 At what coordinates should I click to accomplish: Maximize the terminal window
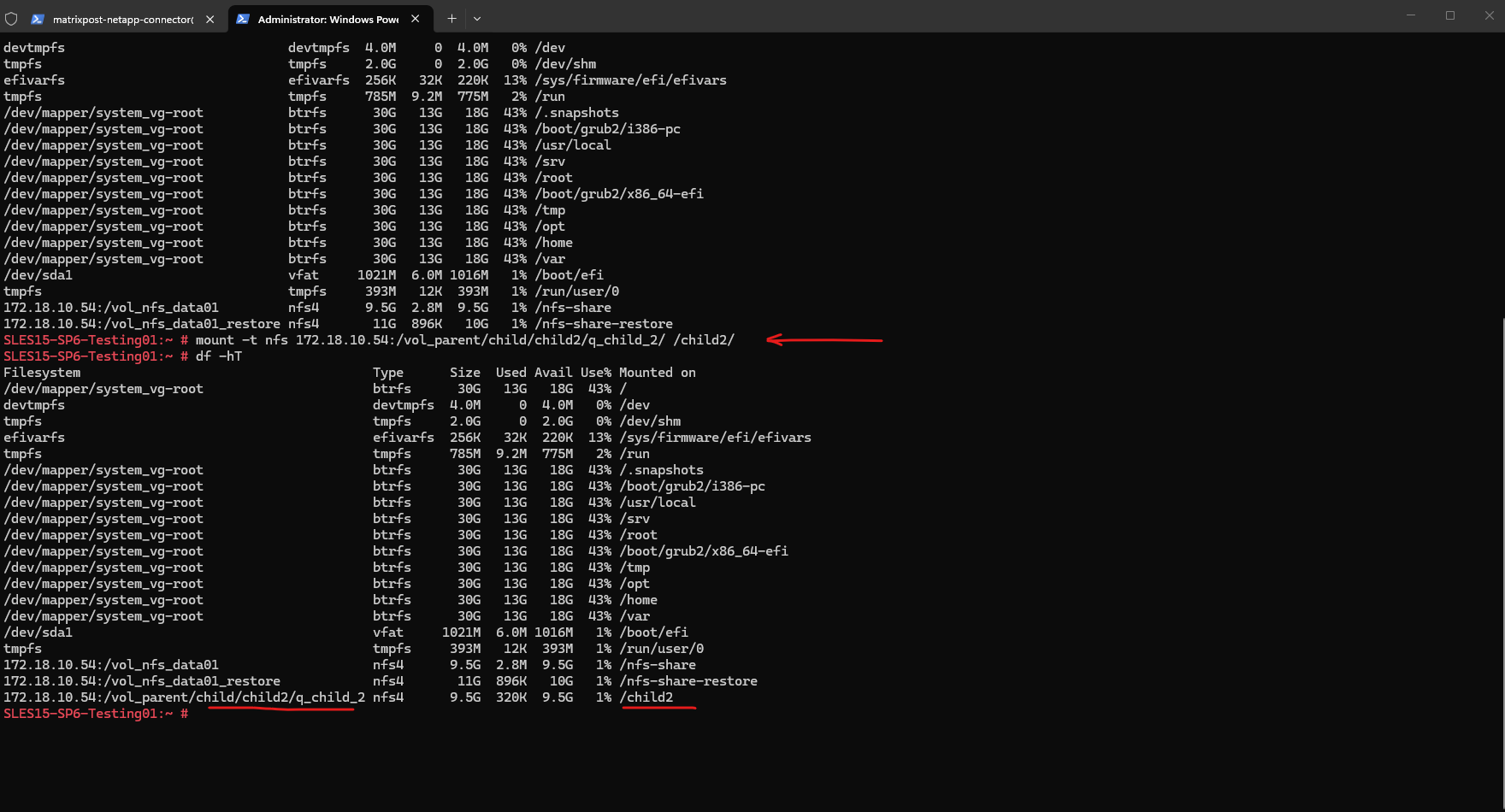tap(1450, 15)
